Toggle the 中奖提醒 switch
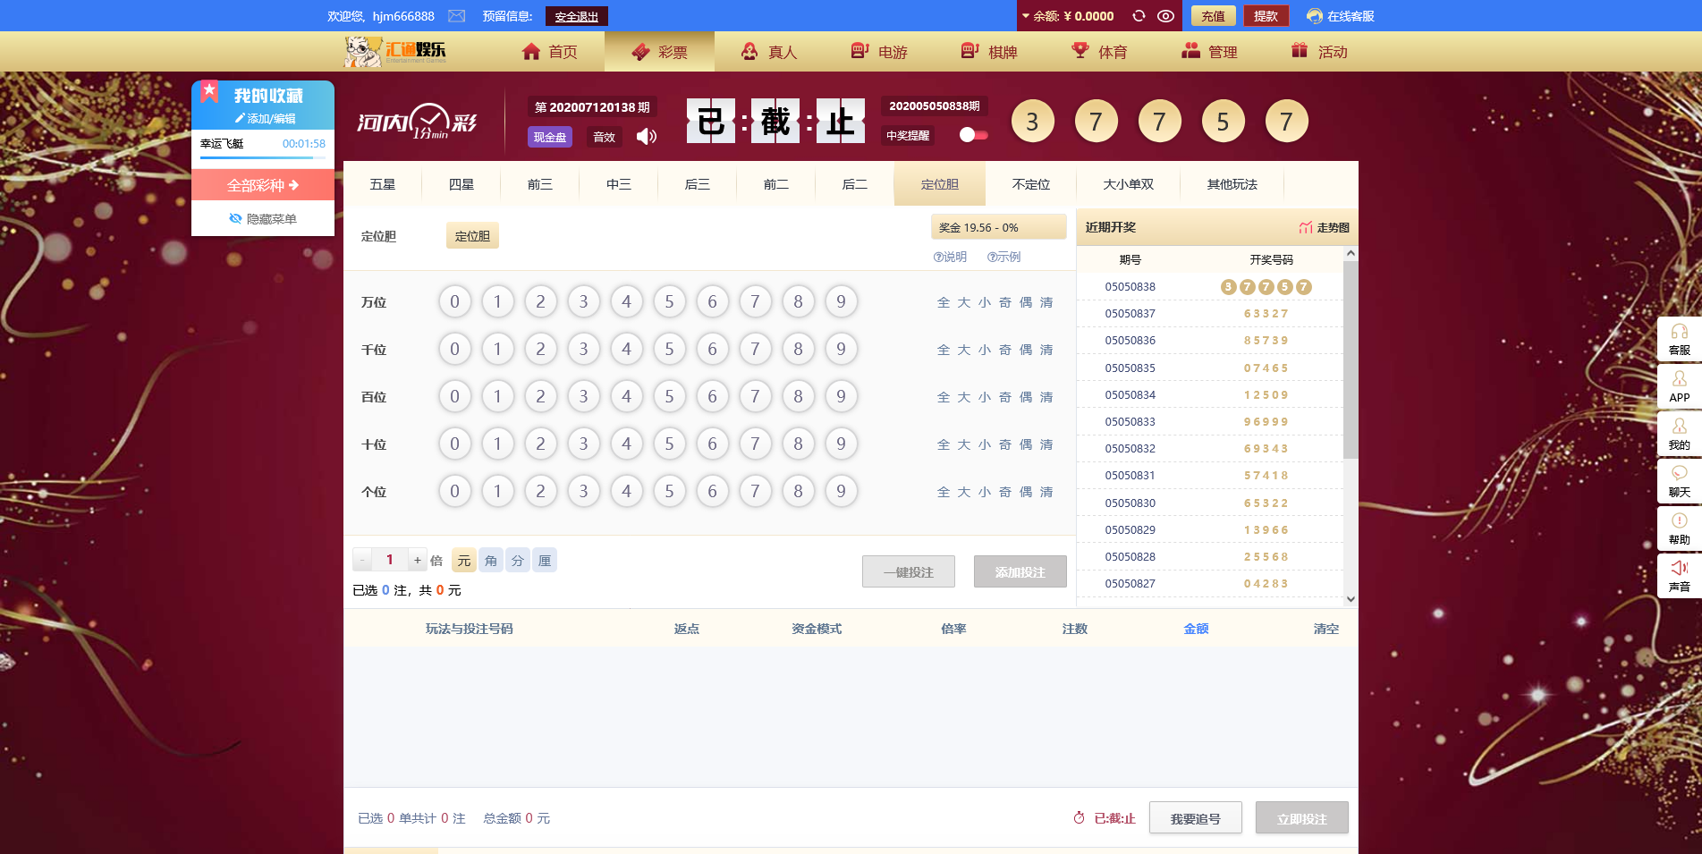Image resolution: width=1702 pixels, height=854 pixels. tap(973, 135)
